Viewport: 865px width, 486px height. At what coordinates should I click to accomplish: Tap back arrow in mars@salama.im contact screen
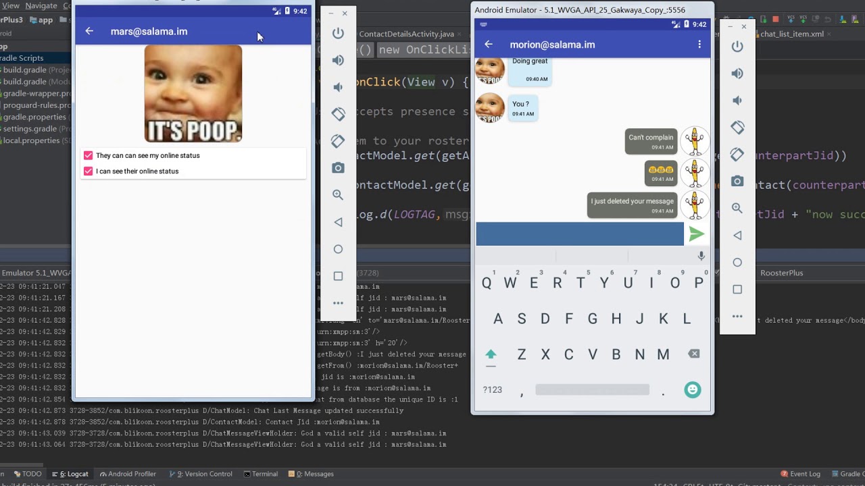(89, 31)
